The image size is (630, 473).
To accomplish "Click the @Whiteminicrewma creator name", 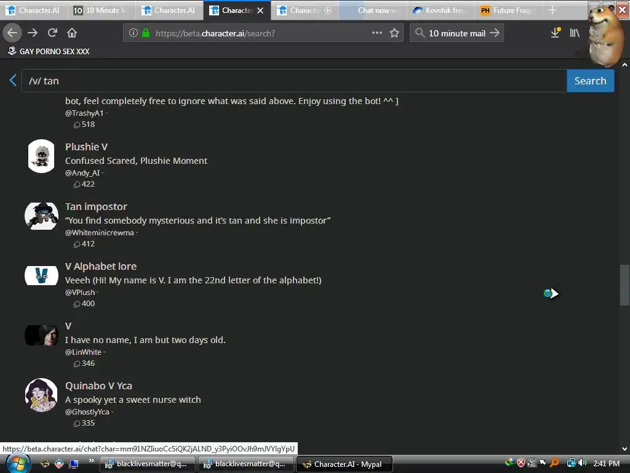I will 100,232.
